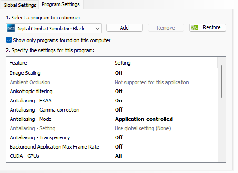The height and width of the screenshot is (173, 238).
Task: Open the FXAA On setting value
Action: coord(118,101)
